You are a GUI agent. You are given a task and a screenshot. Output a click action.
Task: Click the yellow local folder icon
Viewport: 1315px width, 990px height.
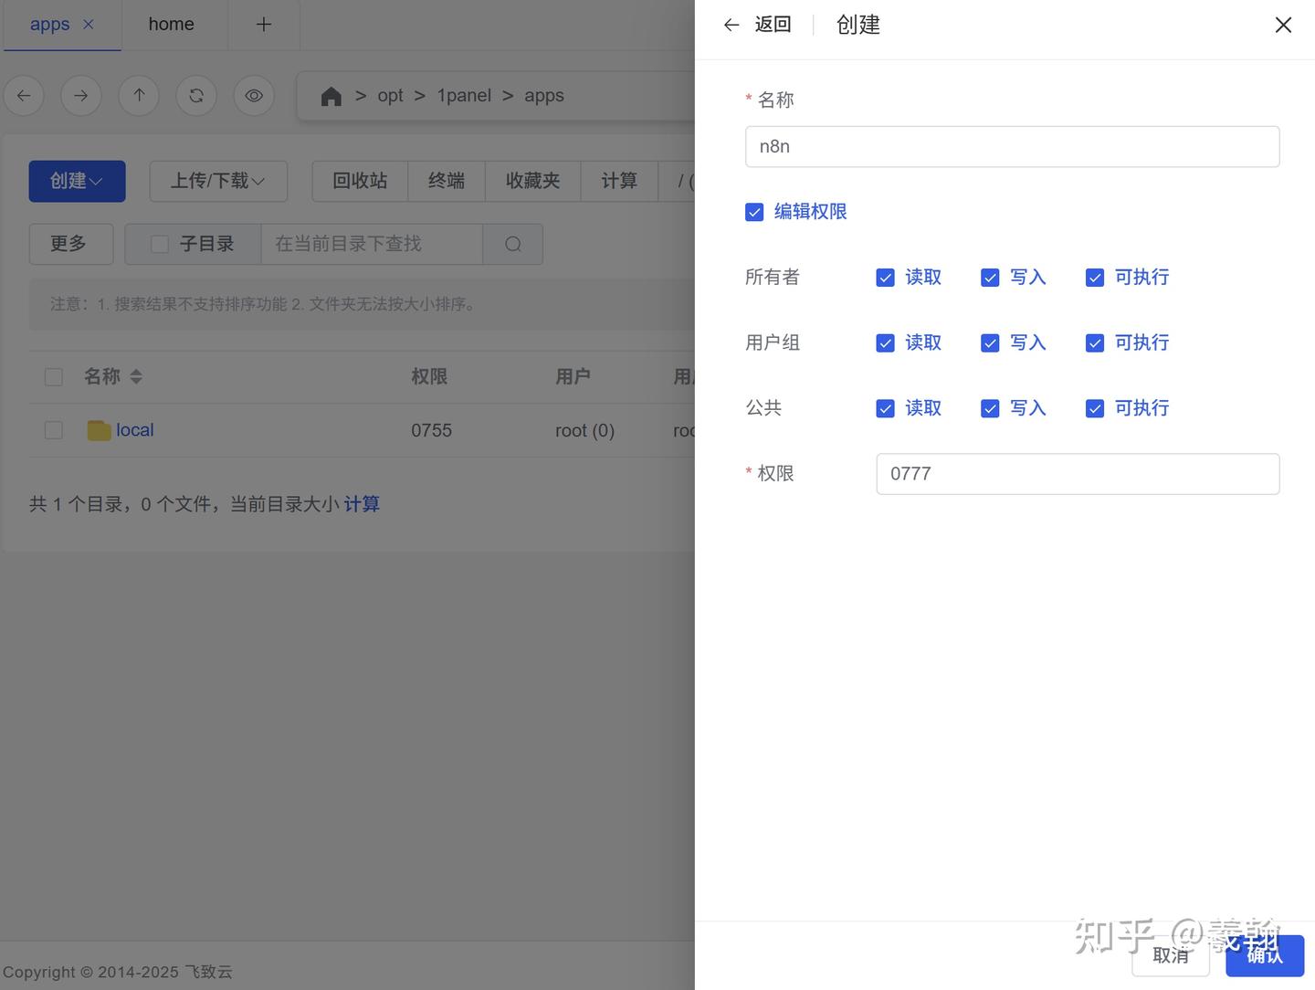pyautogui.click(x=99, y=429)
